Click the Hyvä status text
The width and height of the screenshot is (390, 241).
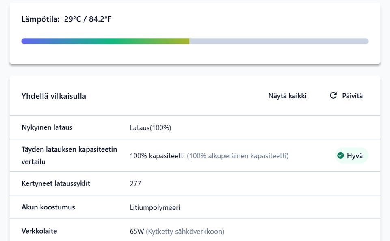pyautogui.click(x=355, y=156)
